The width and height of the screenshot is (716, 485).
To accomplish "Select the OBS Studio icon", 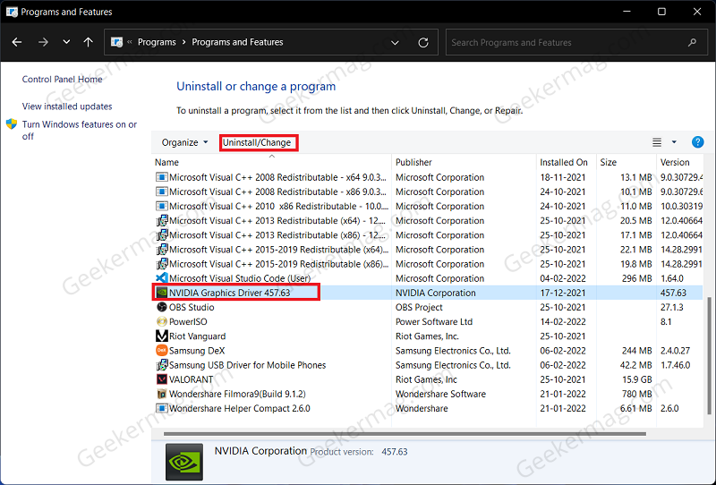I will pos(162,307).
